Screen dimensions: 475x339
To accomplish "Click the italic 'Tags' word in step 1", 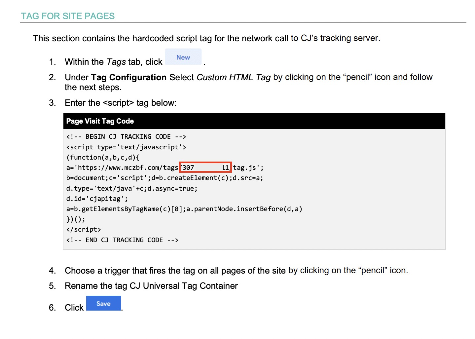I will (116, 62).
